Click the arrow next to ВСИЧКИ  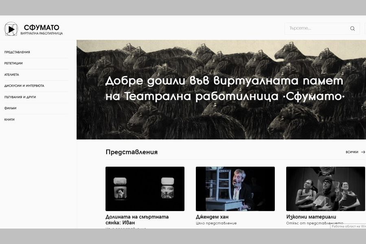pyautogui.click(x=363, y=152)
